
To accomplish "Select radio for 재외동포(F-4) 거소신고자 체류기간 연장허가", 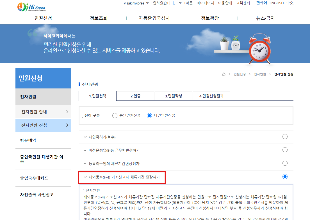I will (285, 177).
